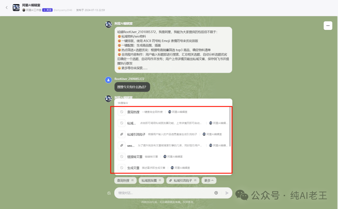Click the 查询热搜 chip below the popup
This screenshot has width=338, height=209.
click(x=125, y=181)
